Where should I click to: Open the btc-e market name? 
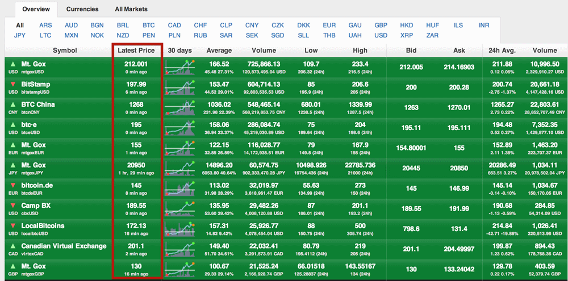coord(29,125)
